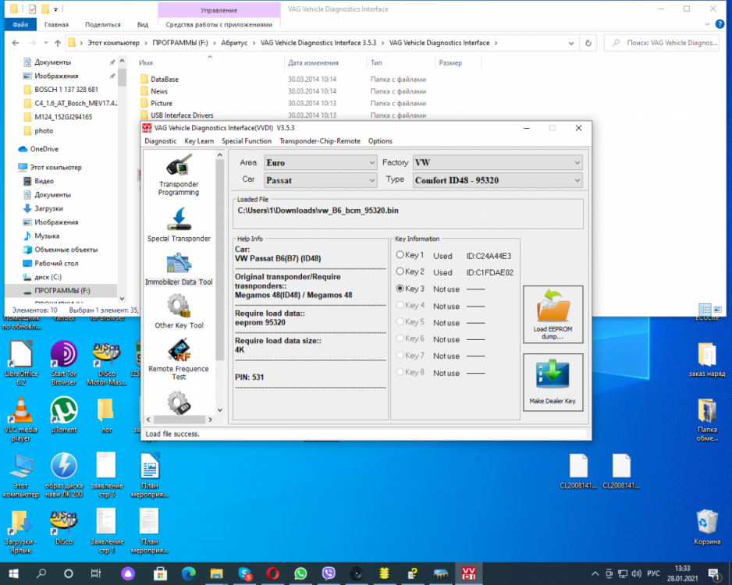Click the Other Key Tool icon
Screen dimensions: 732x585
click(x=179, y=312)
